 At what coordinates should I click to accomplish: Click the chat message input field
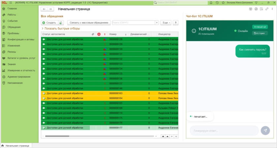click(x=224, y=131)
